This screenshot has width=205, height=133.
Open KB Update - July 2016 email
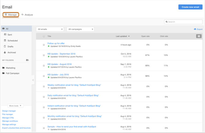click(x=58, y=75)
